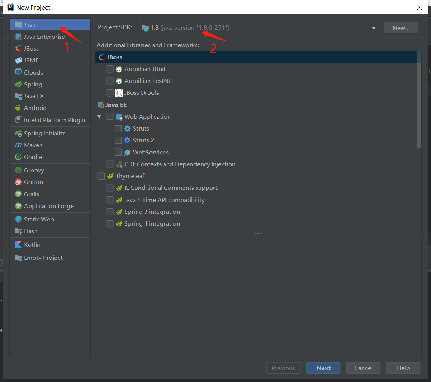Pick the JBoss icon in project list

point(18,49)
